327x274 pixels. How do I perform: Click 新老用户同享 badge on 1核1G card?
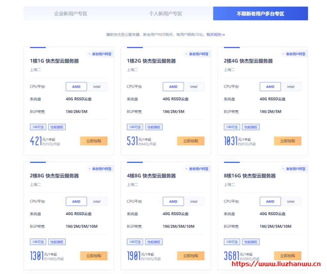tap(100, 54)
